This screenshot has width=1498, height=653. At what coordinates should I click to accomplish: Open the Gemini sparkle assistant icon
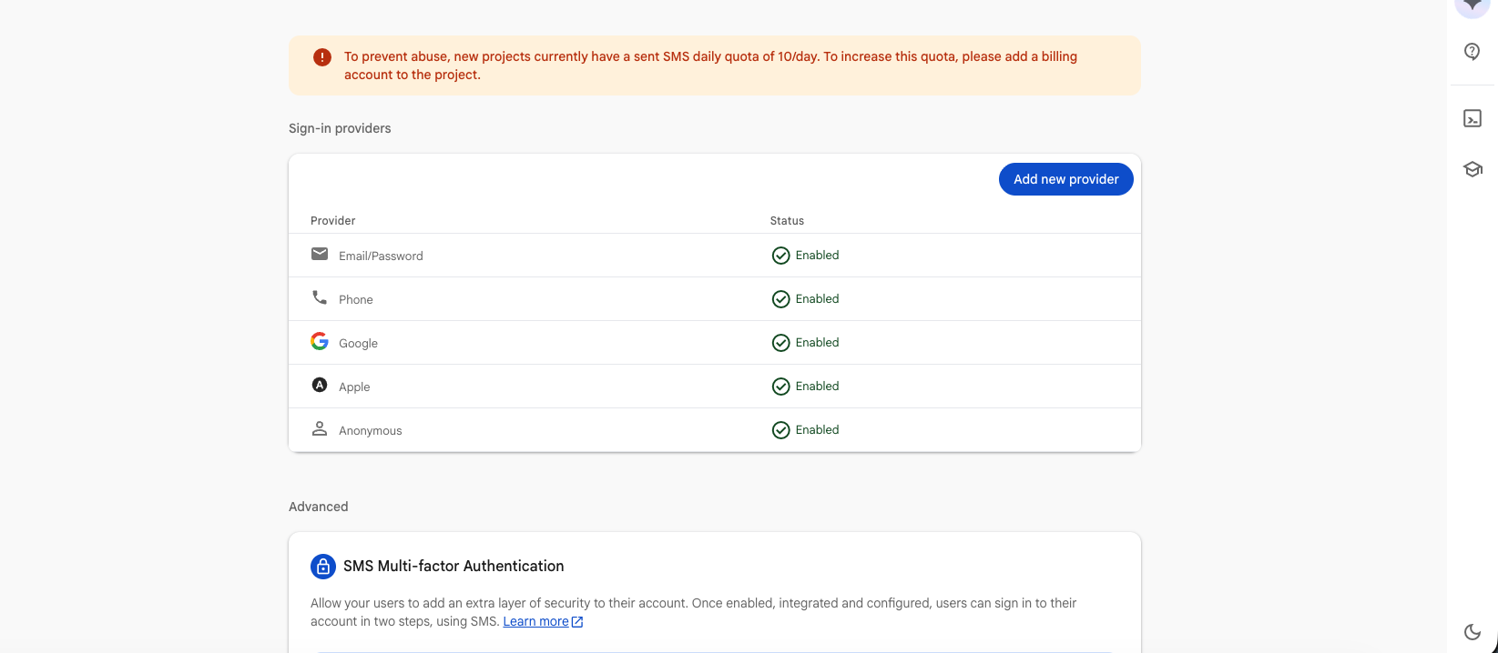[x=1472, y=5]
